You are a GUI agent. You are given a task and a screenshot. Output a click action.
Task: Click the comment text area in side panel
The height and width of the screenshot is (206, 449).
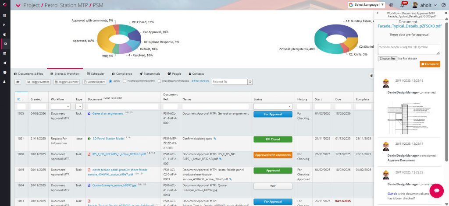409,49
